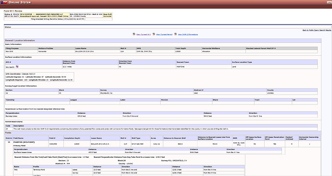Select General / Location Information section header
Viewport: 332px width, 176px height.
pyautogui.click(x=20, y=40)
